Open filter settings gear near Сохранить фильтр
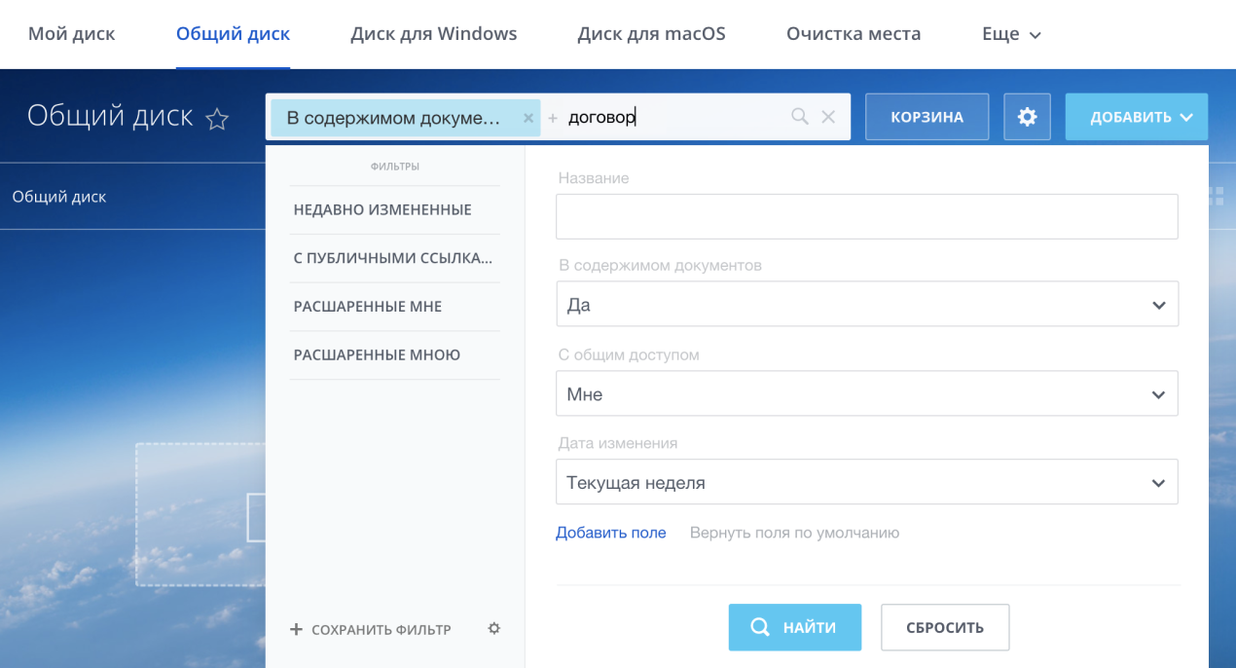The height and width of the screenshot is (668, 1236). coord(493,629)
